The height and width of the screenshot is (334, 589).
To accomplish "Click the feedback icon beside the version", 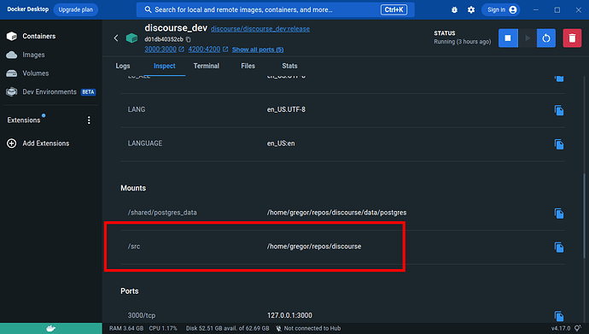I will (x=578, y=328).
